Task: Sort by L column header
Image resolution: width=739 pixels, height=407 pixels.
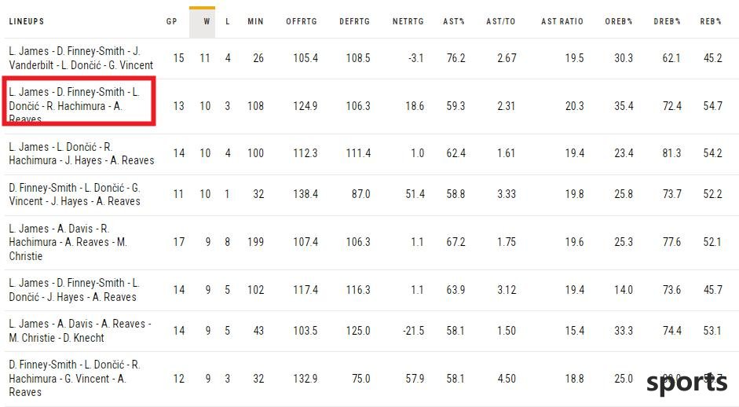Action: pyautogui.click(x=228, y=22)
